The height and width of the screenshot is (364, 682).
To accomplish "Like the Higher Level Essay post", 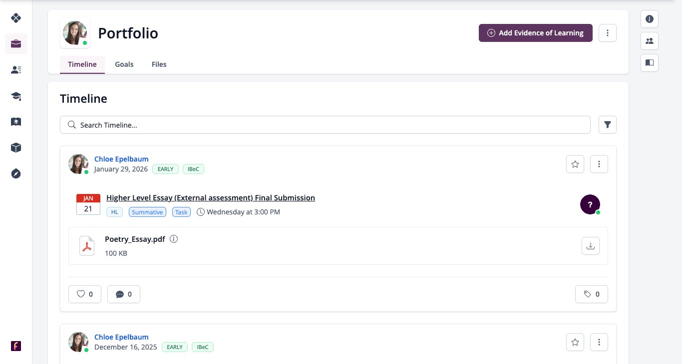I will pos(85,294).
